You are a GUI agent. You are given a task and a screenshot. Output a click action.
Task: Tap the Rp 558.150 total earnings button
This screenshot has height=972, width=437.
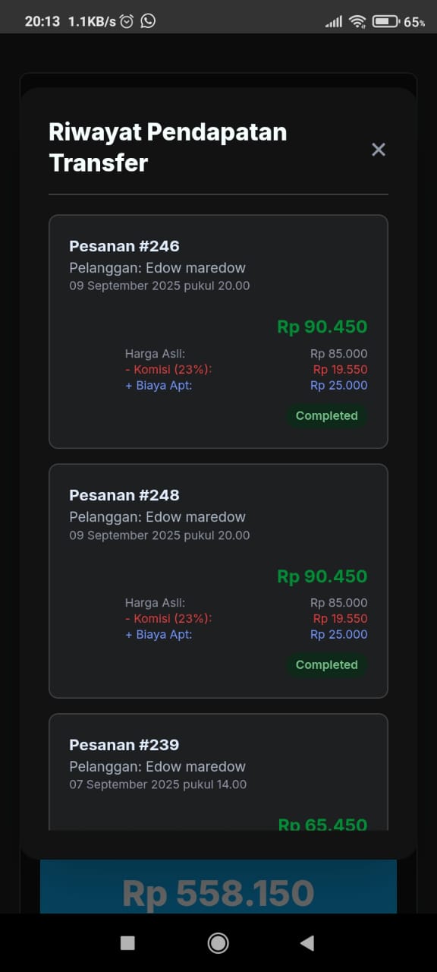218,893
